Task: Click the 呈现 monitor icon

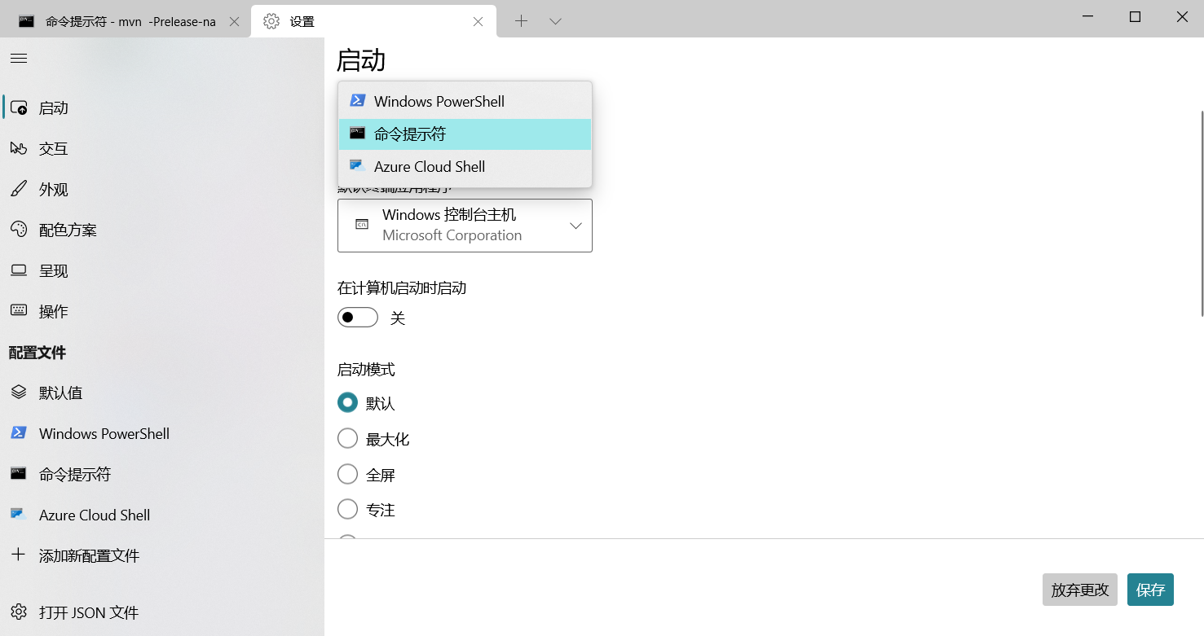Action: pos(19,270)
